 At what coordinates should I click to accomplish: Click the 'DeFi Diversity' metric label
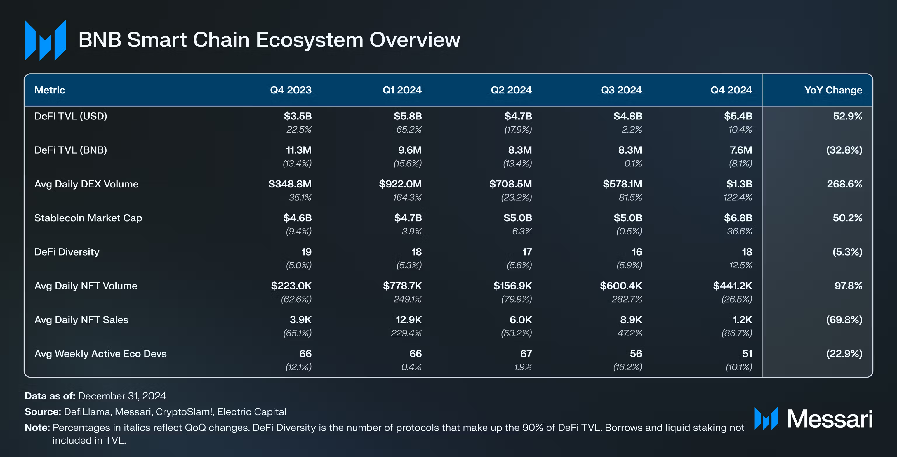coord(67,252)
